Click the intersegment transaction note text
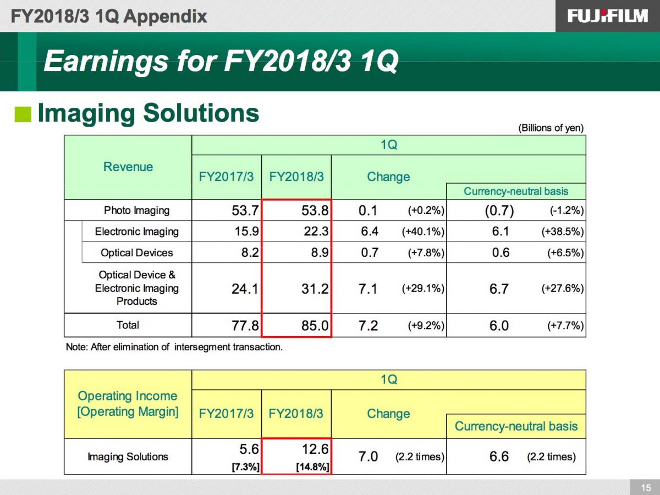660x495 pixels. [x=175, y=347]
